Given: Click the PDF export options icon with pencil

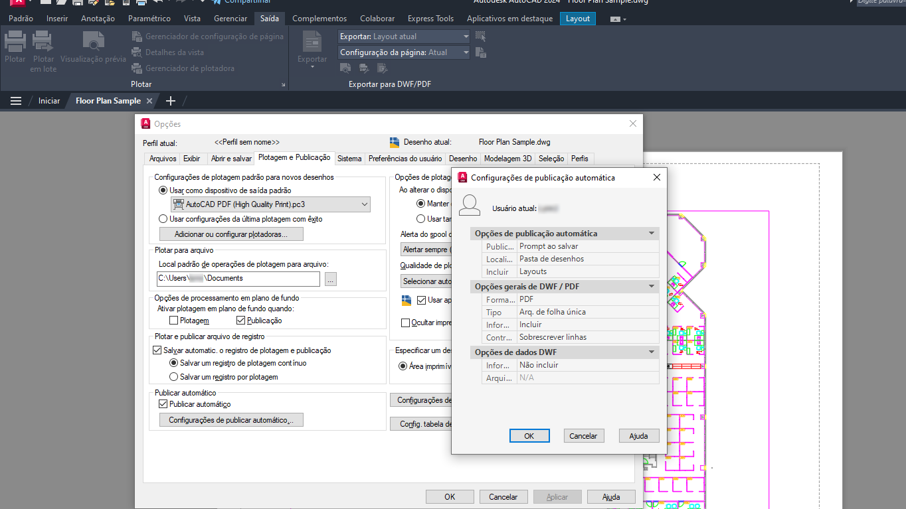Looking at the screenshot, I should point(383,68).
